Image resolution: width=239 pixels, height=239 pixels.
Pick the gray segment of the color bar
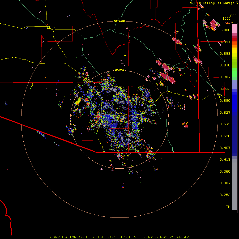[234, 185]
